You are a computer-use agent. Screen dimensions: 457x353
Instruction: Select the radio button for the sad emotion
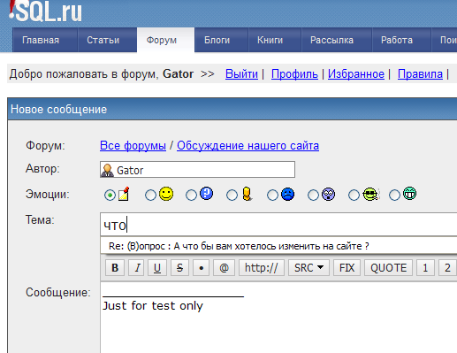(272, 195)
